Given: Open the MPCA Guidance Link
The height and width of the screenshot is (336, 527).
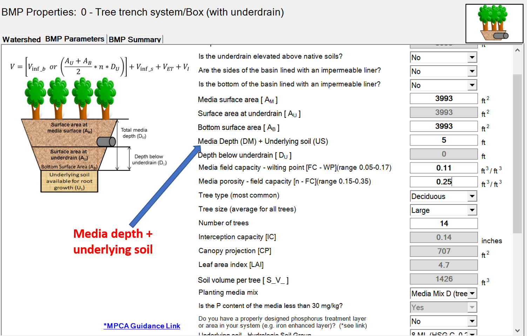Looking at the screenshot, I should pyautogui.click(x=142, y=326).
